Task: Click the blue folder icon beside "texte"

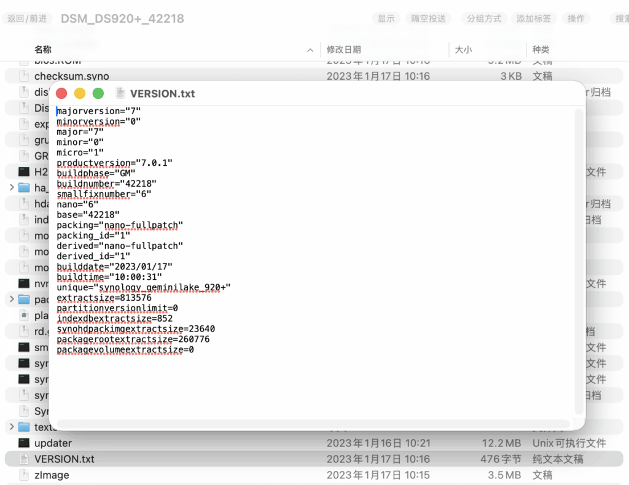Action: coord(24,427)
